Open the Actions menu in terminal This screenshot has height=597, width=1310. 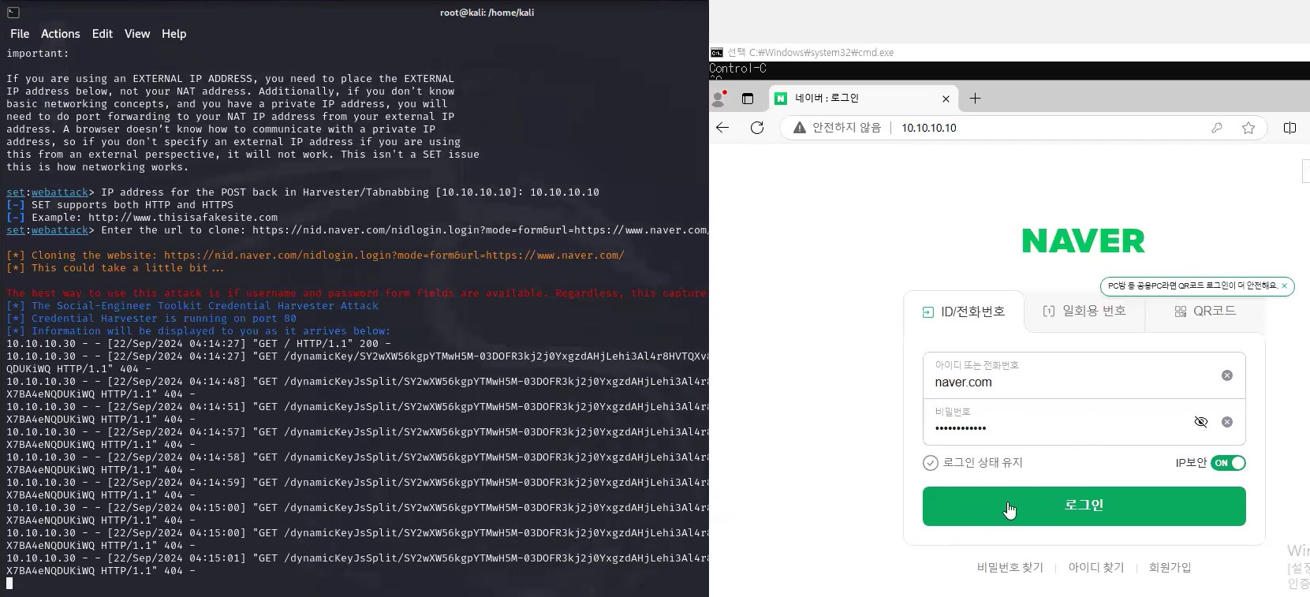pyautogui.click(x=60, y=34)
